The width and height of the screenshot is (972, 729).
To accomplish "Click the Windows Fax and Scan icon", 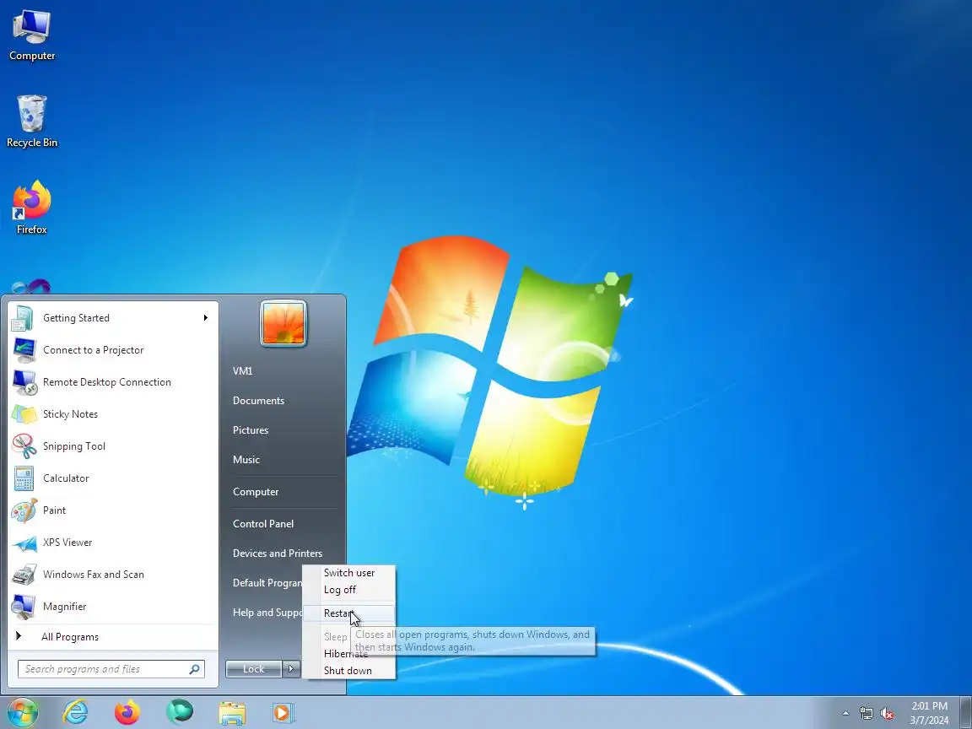I will pos(24,575).
